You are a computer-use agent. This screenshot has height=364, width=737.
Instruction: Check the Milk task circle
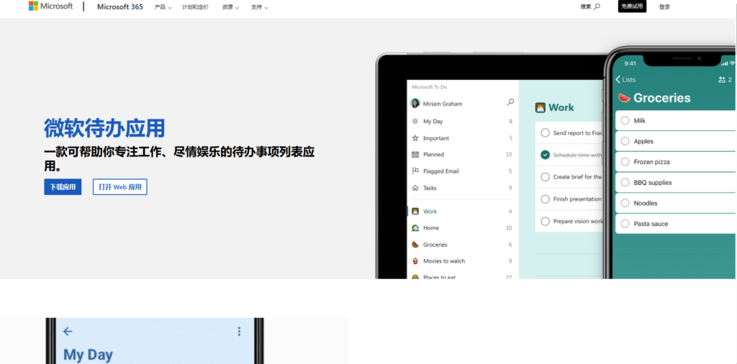[625, 121]
